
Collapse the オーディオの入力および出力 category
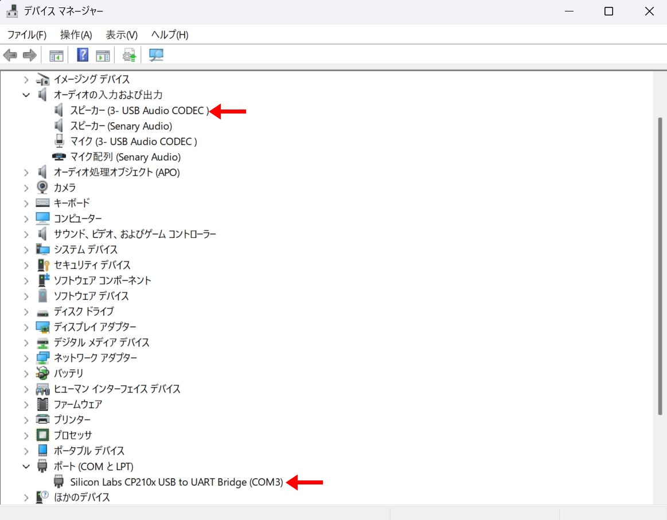pyautogui.click(x=26, y=95)
